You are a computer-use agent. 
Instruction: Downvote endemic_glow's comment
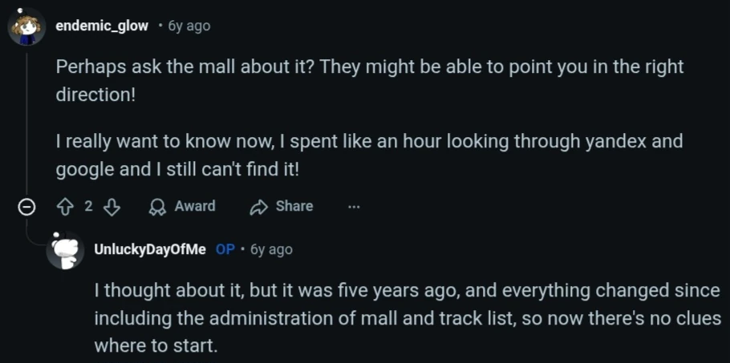coord(112,207)
